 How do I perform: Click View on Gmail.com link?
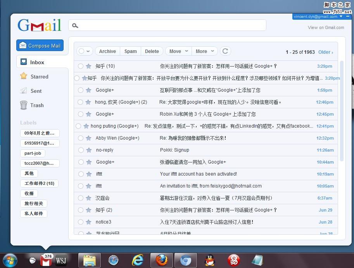pyautogui.click(x=326, y=27)
